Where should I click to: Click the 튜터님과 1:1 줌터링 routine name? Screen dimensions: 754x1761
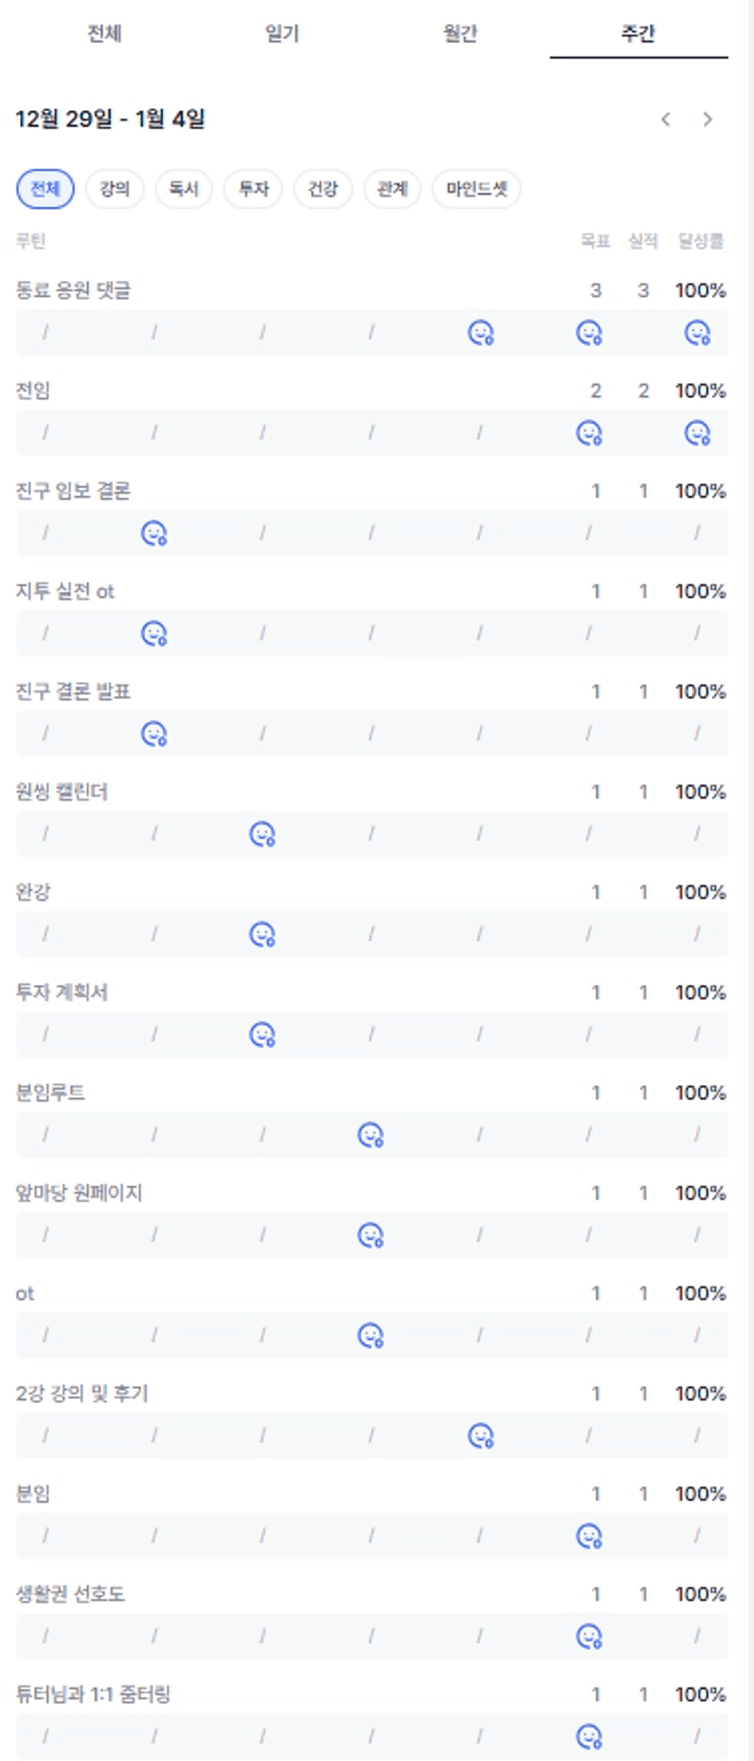(93, 1694)
